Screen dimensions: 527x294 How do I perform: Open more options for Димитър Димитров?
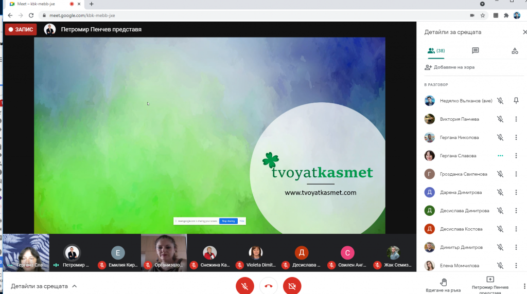click(x=516, y=247)
